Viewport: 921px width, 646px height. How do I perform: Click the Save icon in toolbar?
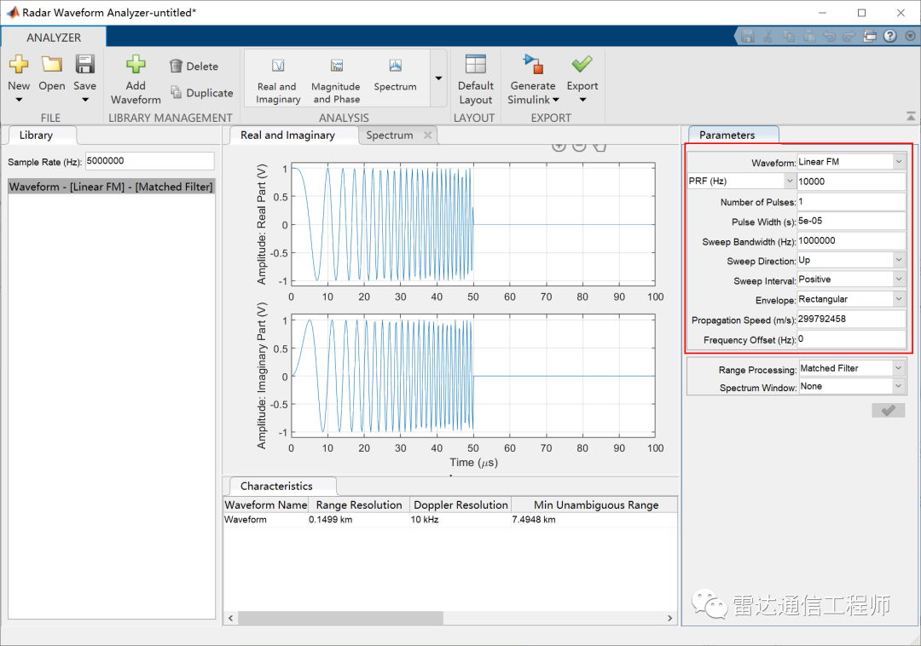(84, 66)
